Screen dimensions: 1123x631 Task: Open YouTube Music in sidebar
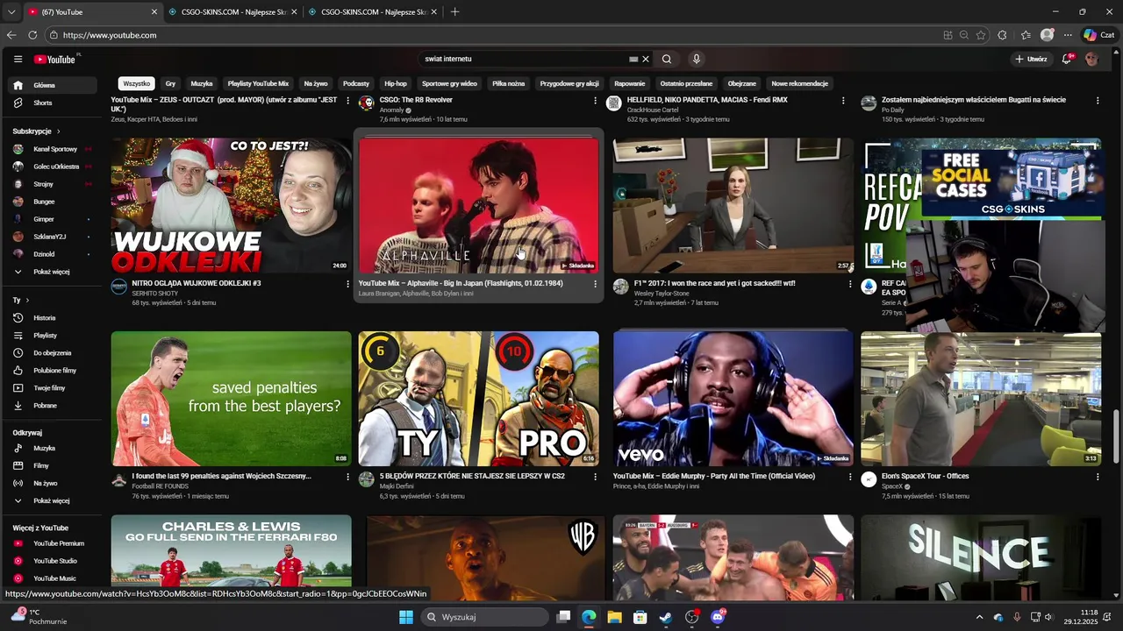(x=54, y=578)
